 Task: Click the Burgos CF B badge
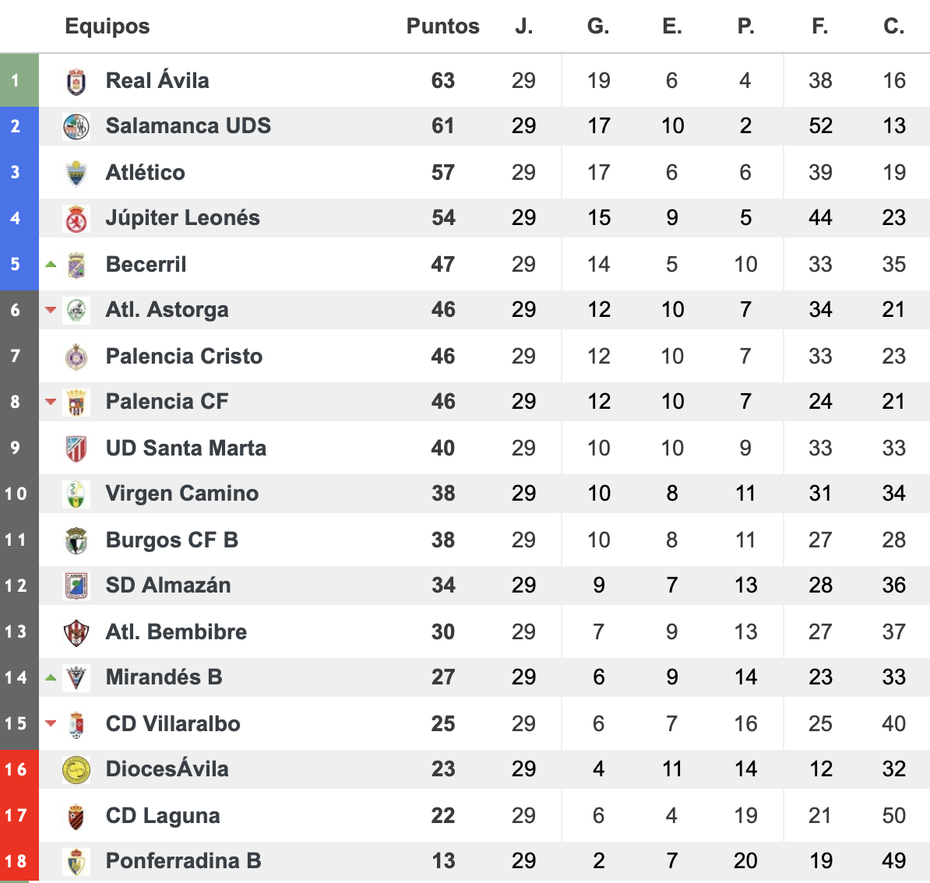[76, 541]
